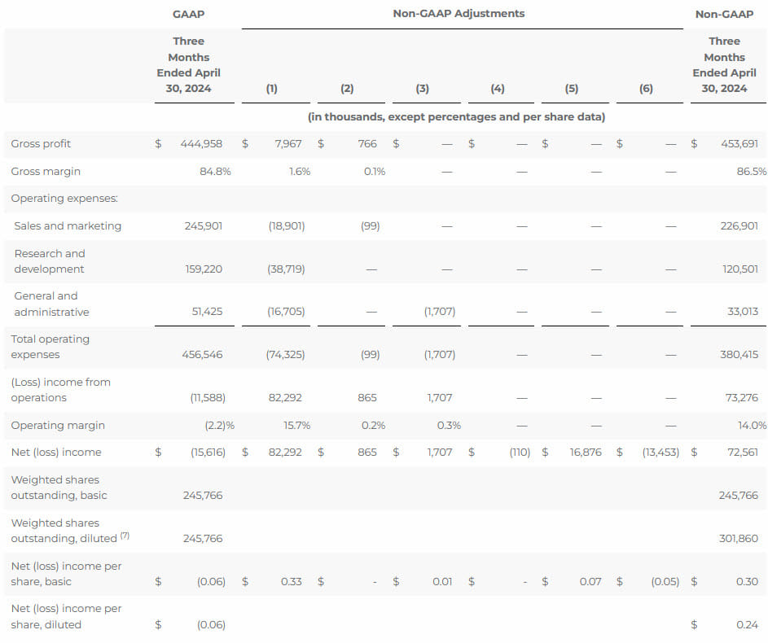The image size is (768, 643).
Task: Select the "(1)" adjustment column header
Action: pos(272,89)
